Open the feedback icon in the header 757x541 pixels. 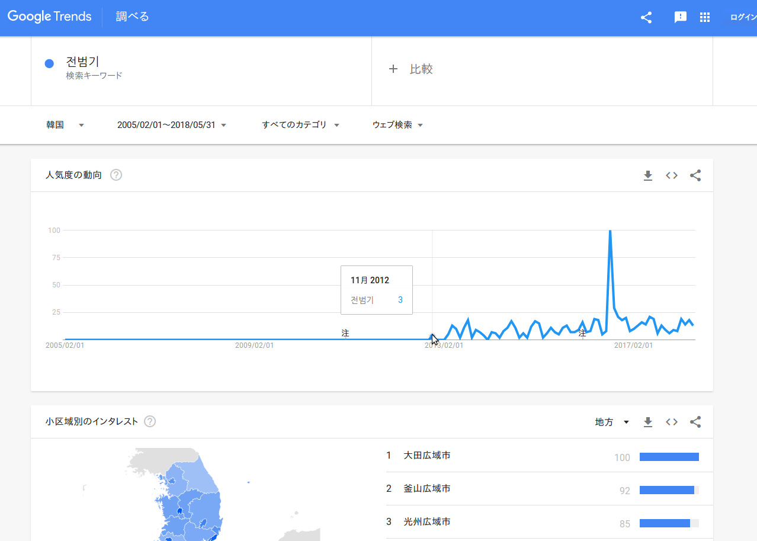[681, 17]
